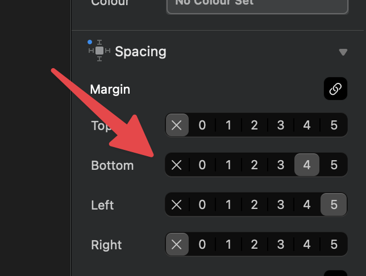Set Left margin to 2

(x=255, y=205)
